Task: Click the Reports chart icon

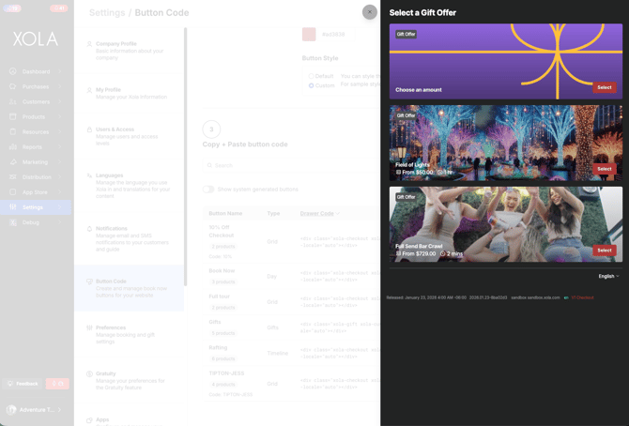Action: click(x=13, y=146)
